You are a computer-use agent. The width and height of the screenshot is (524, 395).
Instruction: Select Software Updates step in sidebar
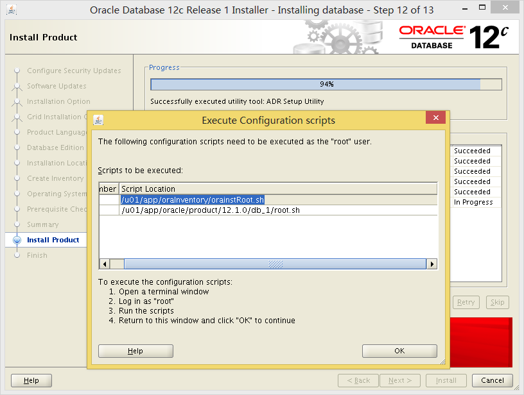coord(57,86)
